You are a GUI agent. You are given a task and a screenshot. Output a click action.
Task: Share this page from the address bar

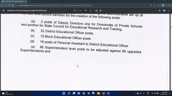155,5
